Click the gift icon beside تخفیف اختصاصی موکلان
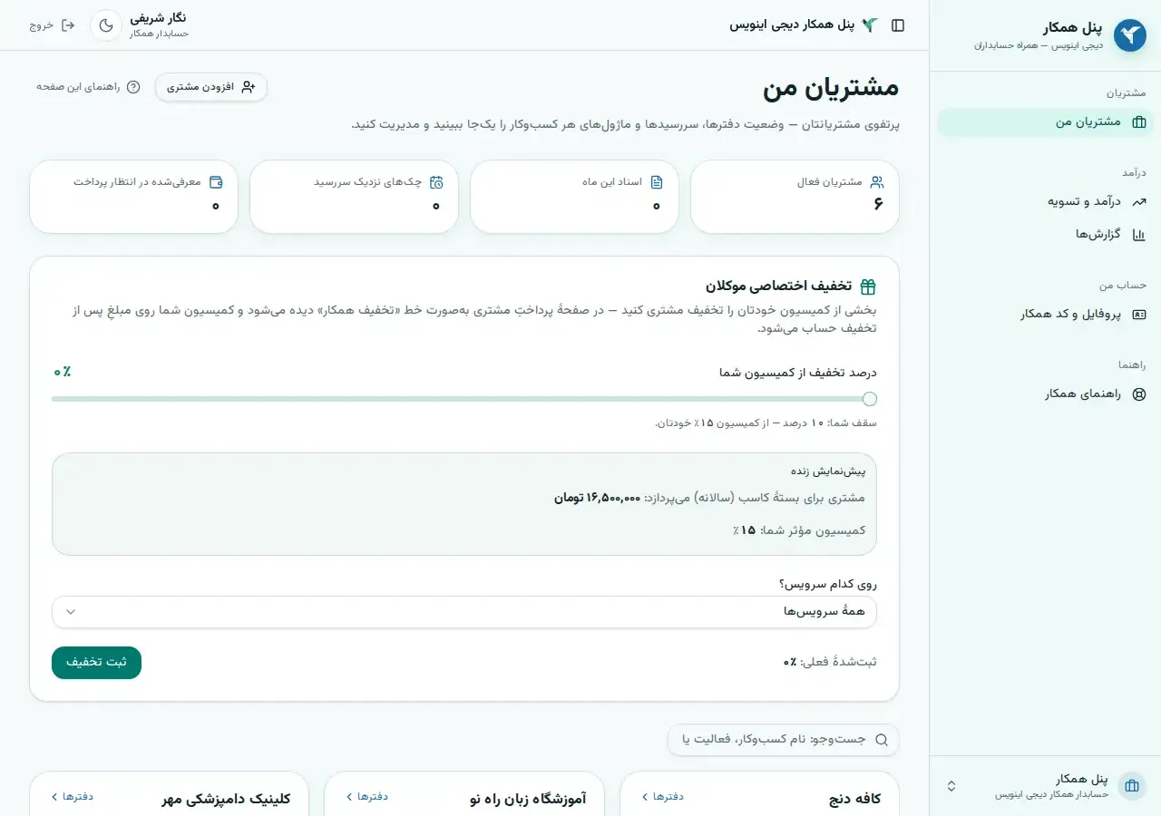This screenshot has height=816, width=1161. coord(868,287)
